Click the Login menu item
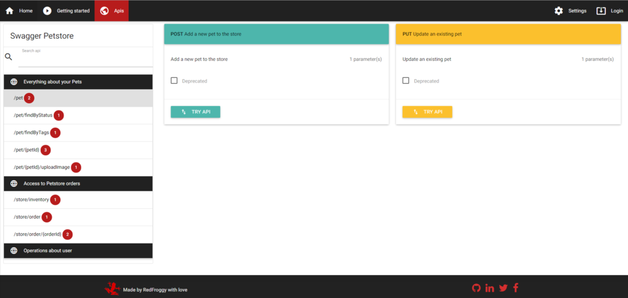 [x=610, y=10]
